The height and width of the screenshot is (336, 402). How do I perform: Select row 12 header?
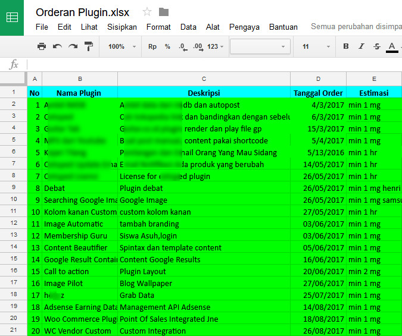point(13,223)
